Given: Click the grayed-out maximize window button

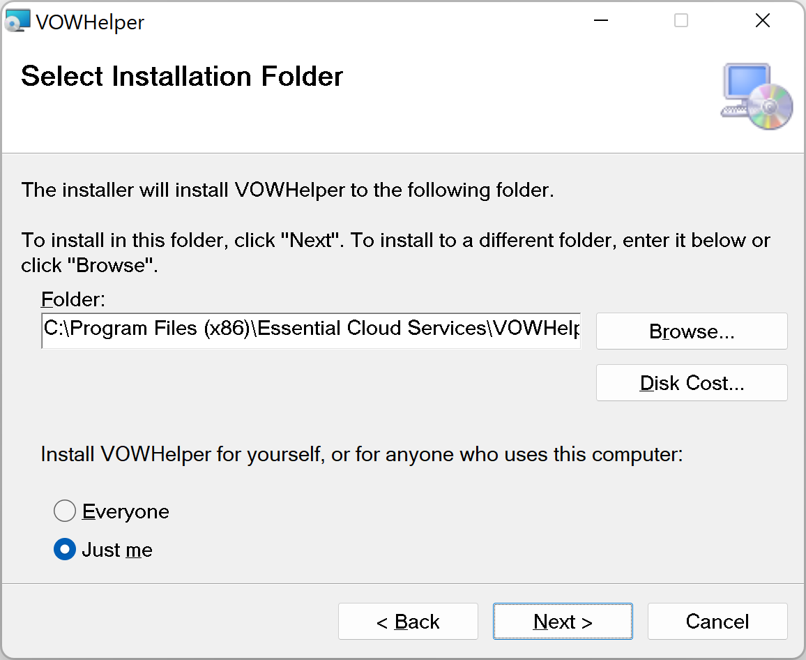Looking at the screenshot, I should pos(681,21).
